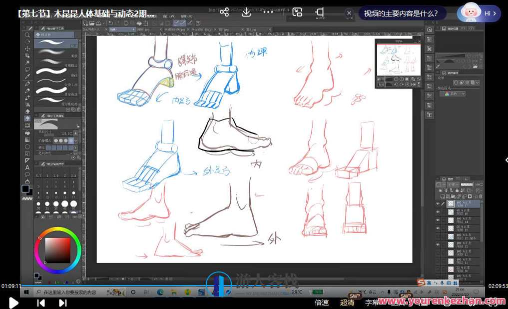Skip to the next video

63,302
